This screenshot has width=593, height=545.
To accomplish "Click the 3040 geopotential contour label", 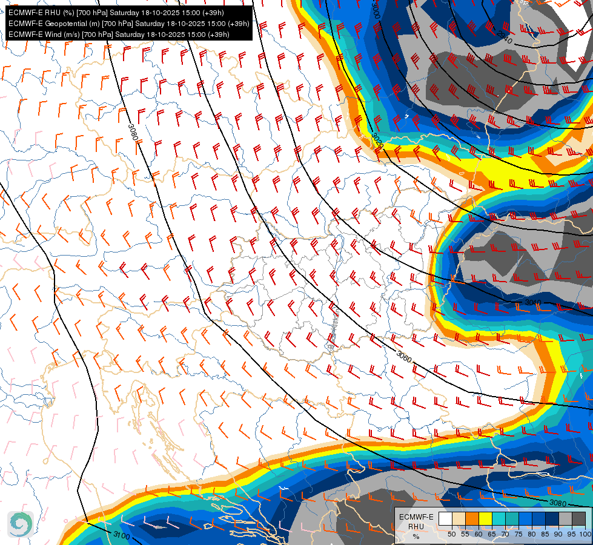I will 533,303.
